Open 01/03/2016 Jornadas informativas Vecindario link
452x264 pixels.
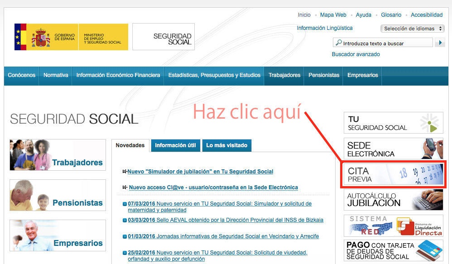(x=223, y=236)
